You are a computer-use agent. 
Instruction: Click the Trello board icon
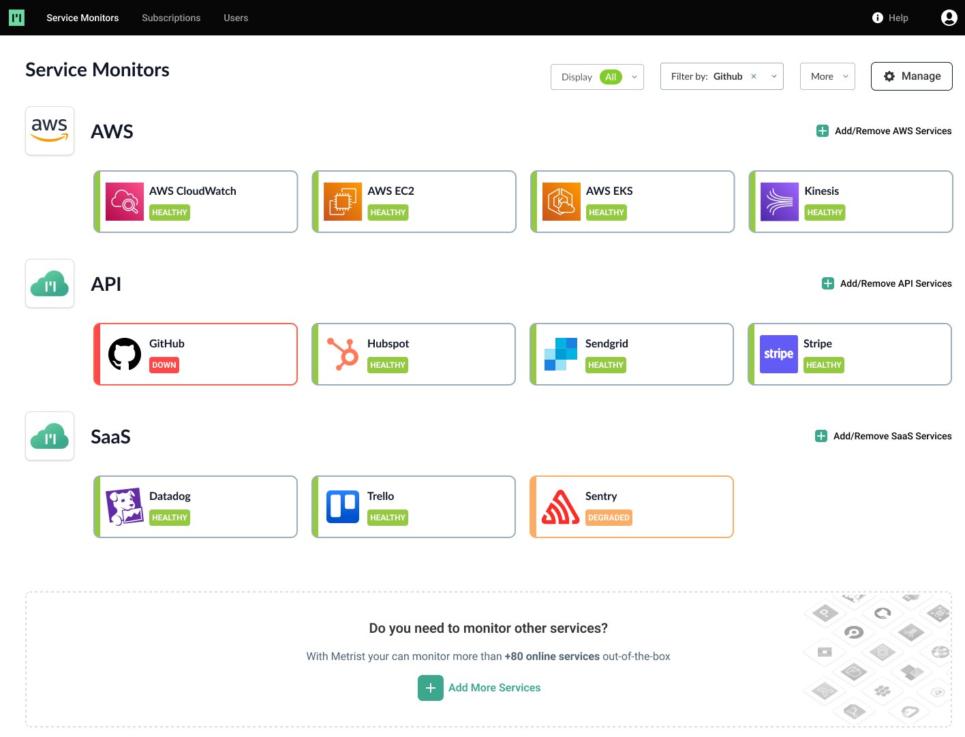point(343,507)
